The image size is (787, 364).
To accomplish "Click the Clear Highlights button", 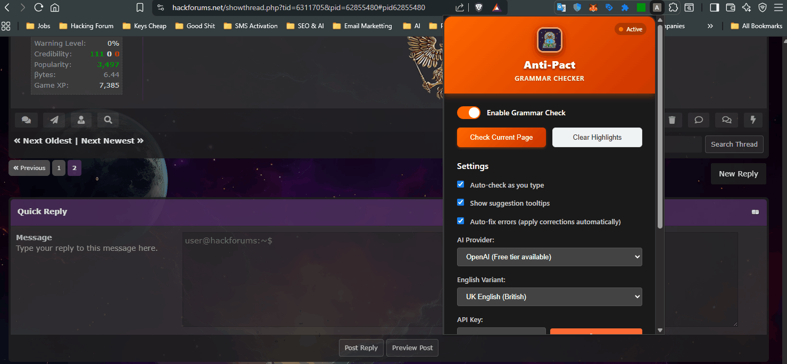I will pos(597,137).
